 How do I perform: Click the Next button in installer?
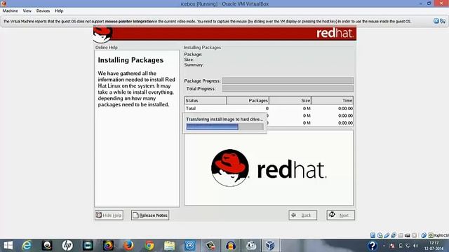[340, 215]
